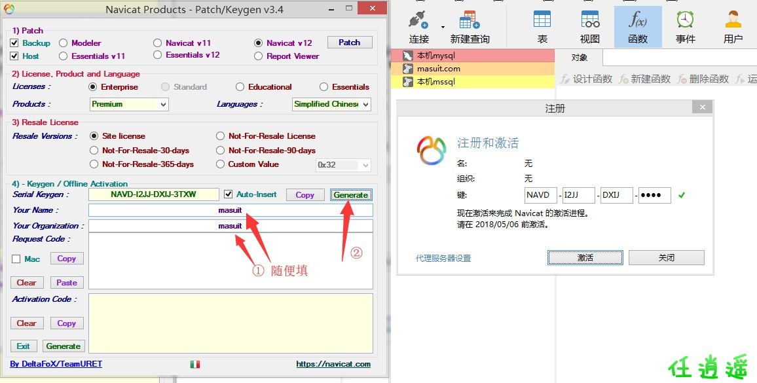Open the 事件 events section

686,27
